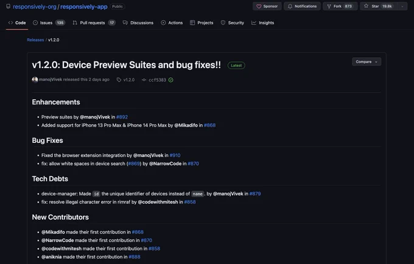Click the repository icon beside responsively-org
The height and width of the screenshot is (264, 414).
point(9,6)
